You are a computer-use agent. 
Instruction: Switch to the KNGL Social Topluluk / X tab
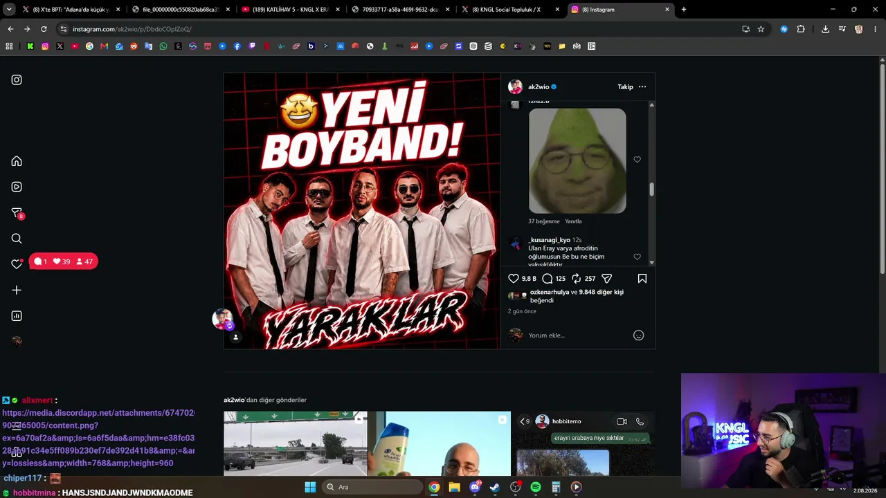coord(511,10)
